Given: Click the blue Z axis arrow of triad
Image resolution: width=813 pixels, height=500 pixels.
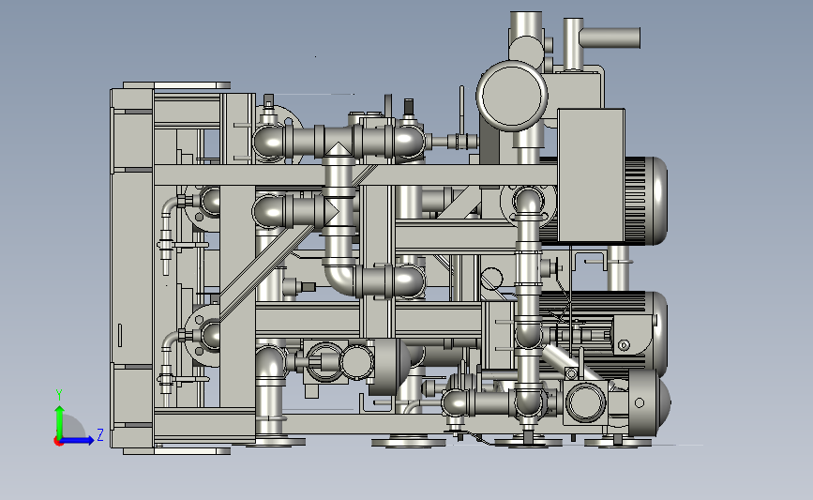Looking at the screenshot, I should click(78, 440).
